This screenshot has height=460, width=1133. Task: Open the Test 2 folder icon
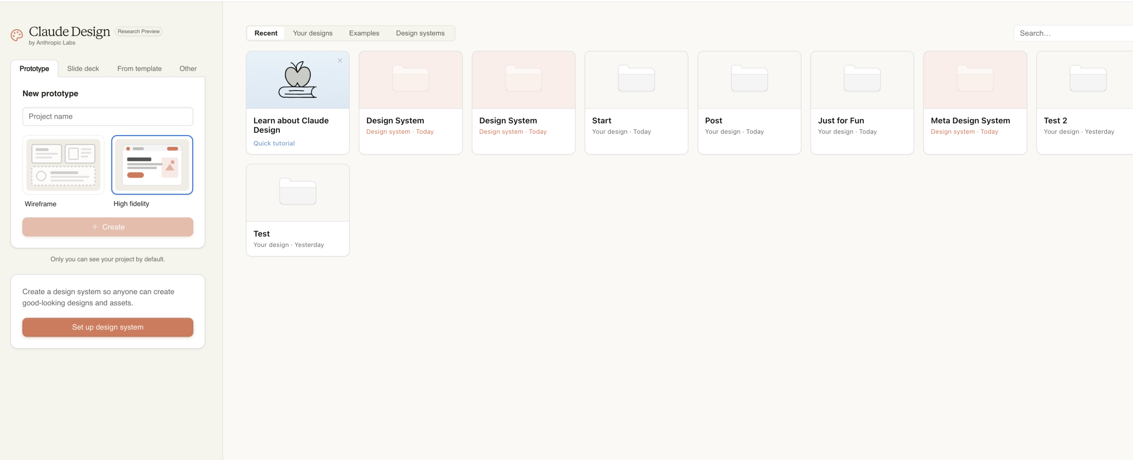coord(1087,79)
